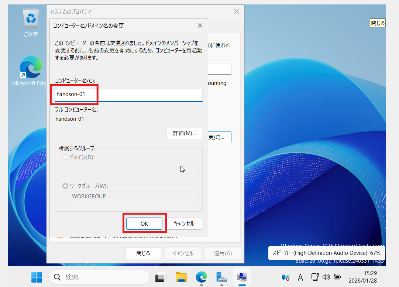Click the power/battery tray icon
Image resolution: width=399 pixels, height=287 pixels.
(337, 277)
